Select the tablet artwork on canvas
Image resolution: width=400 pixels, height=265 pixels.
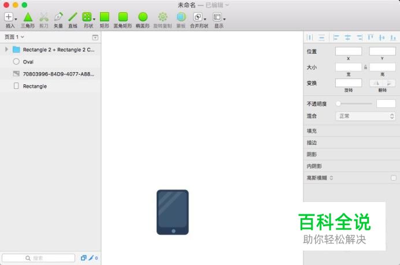(x=173, y=212)
